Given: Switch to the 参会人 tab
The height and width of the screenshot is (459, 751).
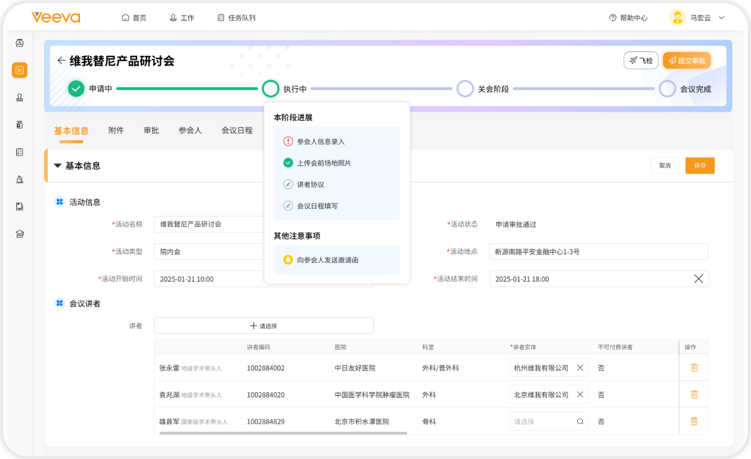Looking at the screenshot, I should point(190,130).
